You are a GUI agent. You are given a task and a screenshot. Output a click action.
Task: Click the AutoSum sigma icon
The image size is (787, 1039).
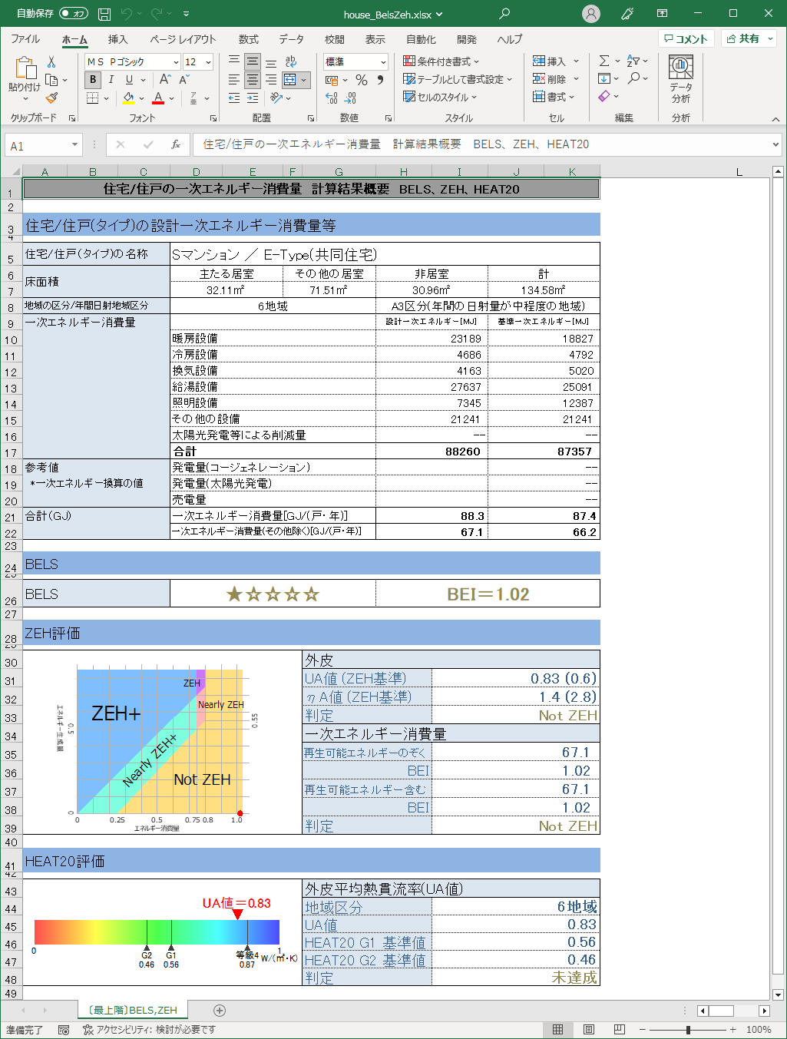[x=604, y=61]
